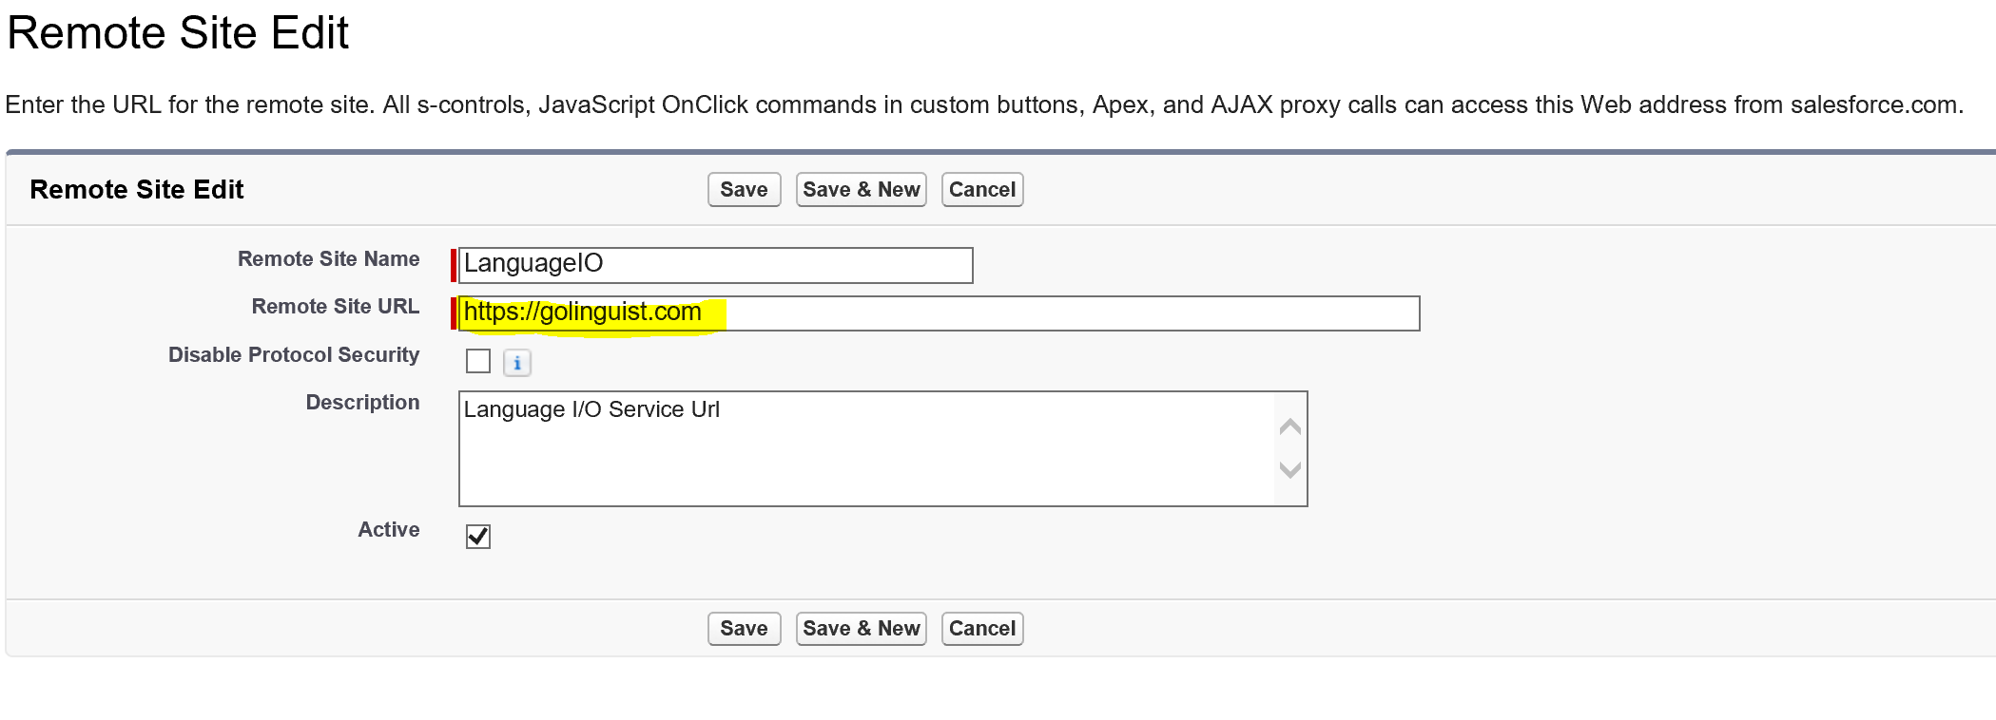Viewport: 1996px width, 720px height.
Task: Click into the highlighted Remote Site URL field
Action: click(938, 313)
